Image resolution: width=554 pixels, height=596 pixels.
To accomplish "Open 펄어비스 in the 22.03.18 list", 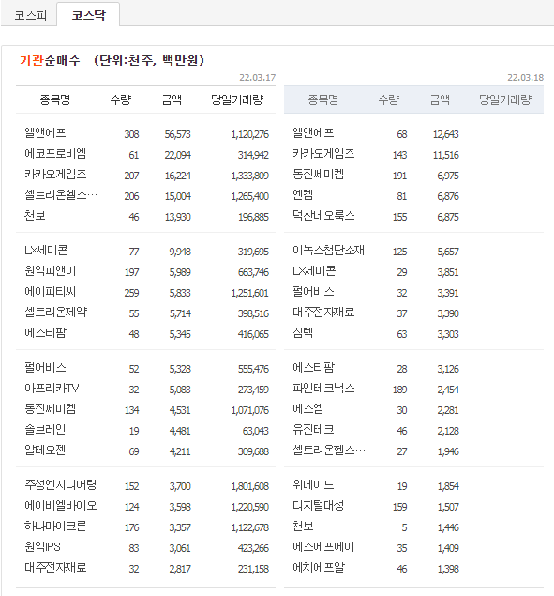I will point(313,291).
